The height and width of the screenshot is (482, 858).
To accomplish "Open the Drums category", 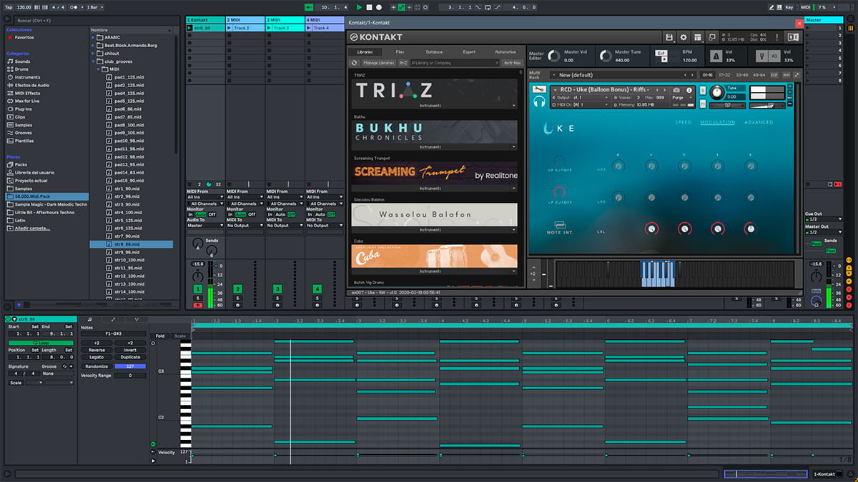I will (x=23, y=69).
